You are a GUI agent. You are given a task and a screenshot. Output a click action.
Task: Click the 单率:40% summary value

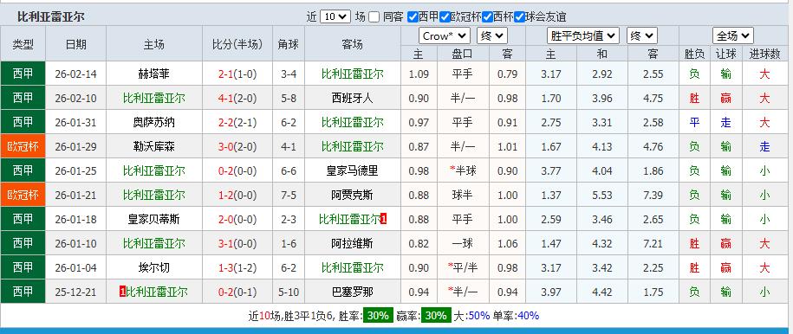click(x=516, y=316)
